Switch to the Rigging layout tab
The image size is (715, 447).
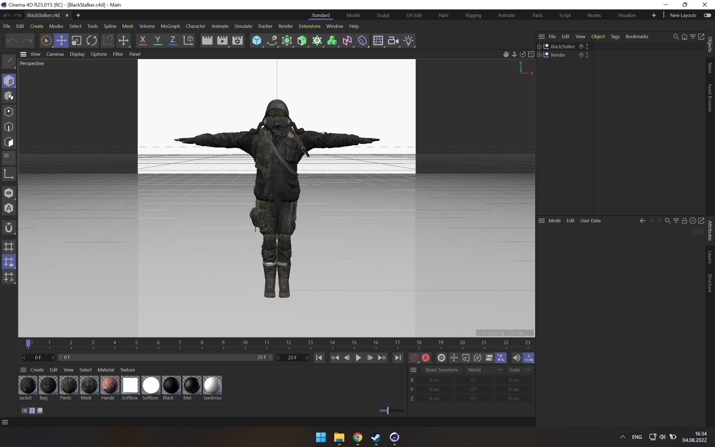coord(473,15)
